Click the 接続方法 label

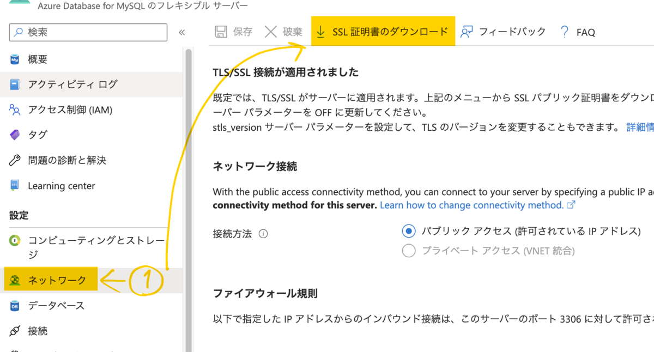(232, 234)
